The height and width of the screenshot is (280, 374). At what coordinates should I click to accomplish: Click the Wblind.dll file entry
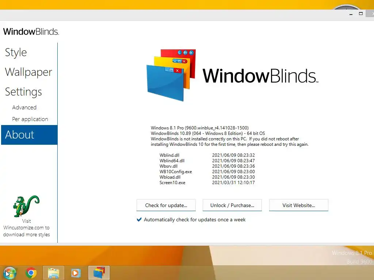tap(169, 155)
